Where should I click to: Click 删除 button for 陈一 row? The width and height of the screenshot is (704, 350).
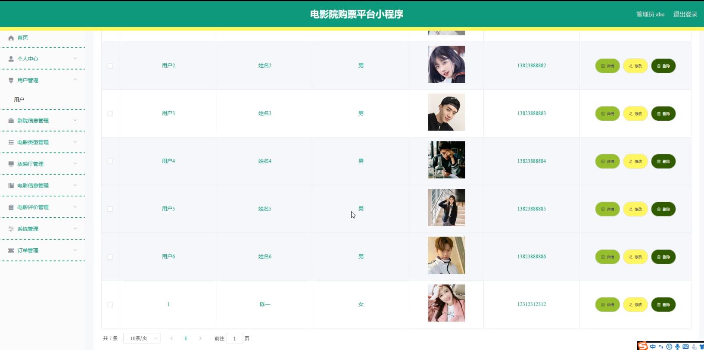click(664, 305)
